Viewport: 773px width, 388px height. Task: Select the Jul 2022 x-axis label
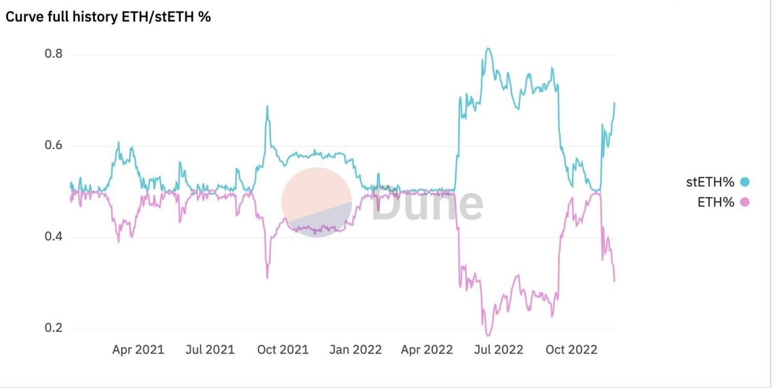pyautogui.click(x=498, y=349)
